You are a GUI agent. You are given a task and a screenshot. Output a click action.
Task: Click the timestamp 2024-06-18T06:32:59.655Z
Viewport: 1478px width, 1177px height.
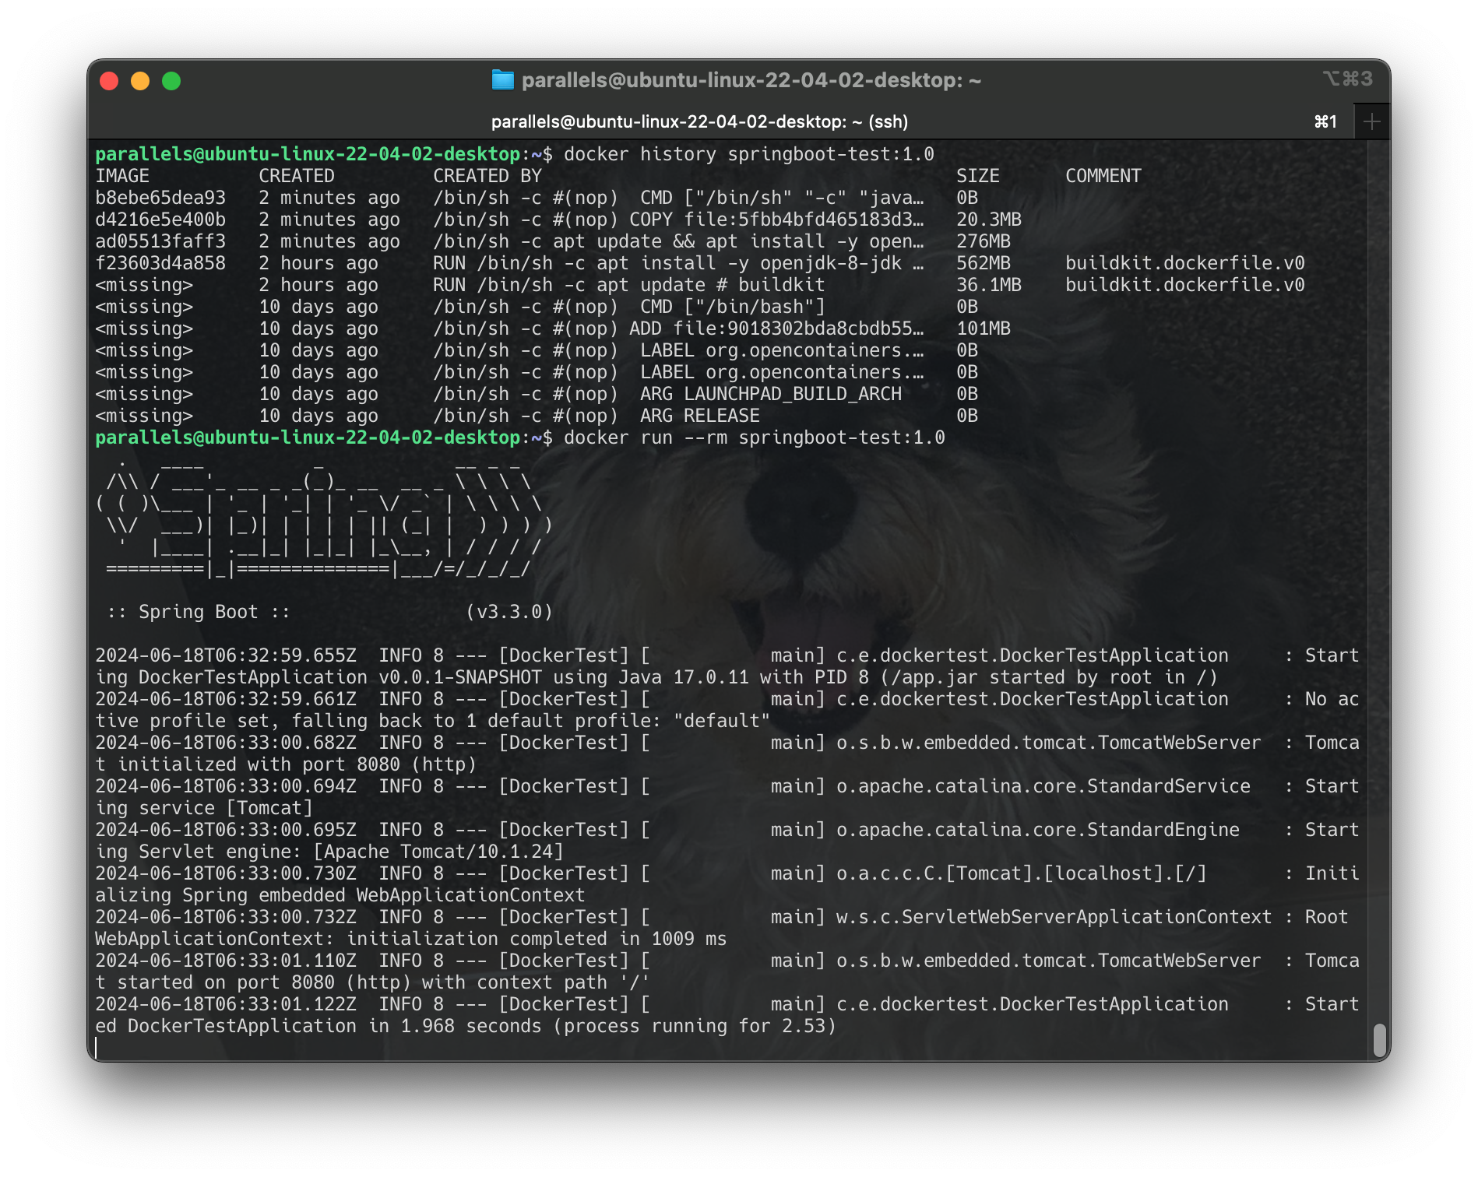226,655
